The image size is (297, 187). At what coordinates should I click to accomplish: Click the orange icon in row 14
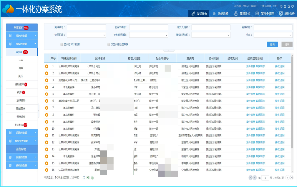point(47,156)
